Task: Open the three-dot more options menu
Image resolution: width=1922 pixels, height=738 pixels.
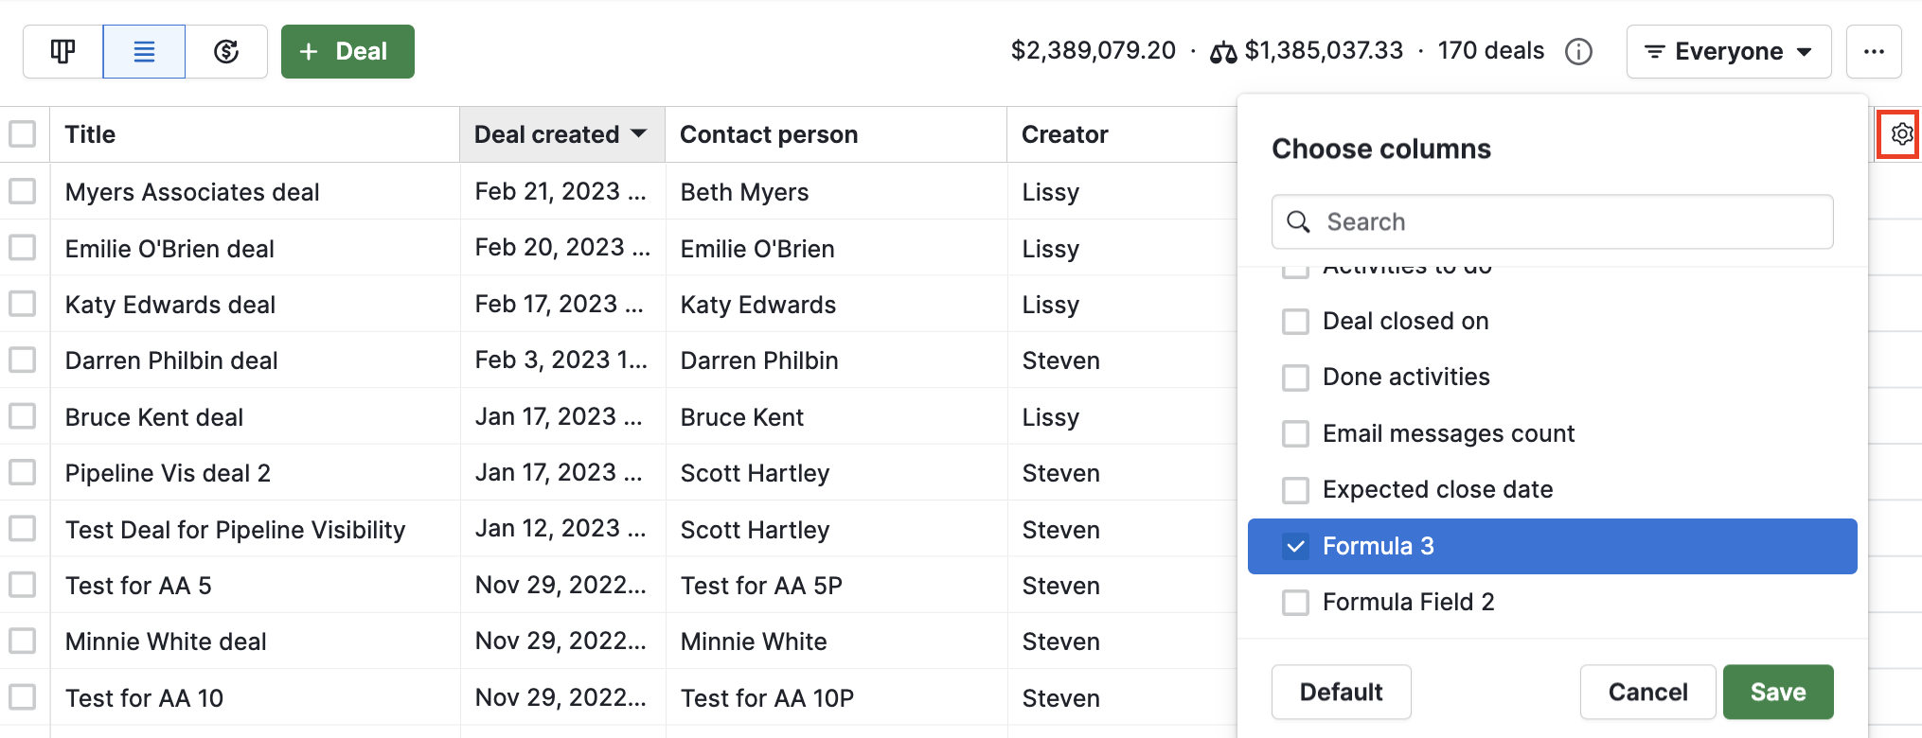Action: pos(1874,51)
